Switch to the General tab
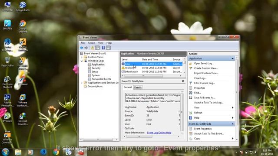This screenshot has width=278, height=156. 128,87
